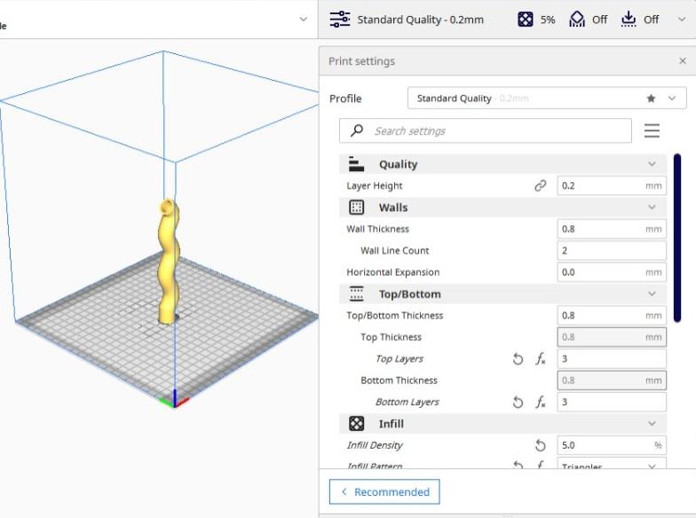Open the left header dropdown chevron
Image resolution: width=696 pixels, height=518 pixels.
point(304,20)
